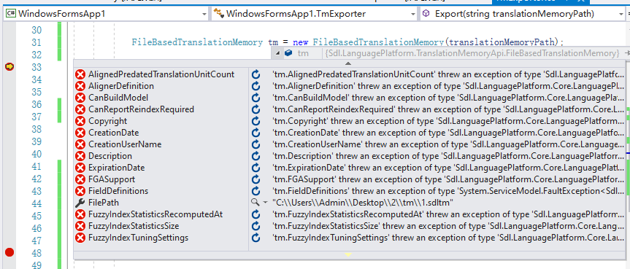The height and width of the screenshot is (269, 630).
Task: Click the error icon next to AlignerDefinition
Action: (x=80, y=86)
